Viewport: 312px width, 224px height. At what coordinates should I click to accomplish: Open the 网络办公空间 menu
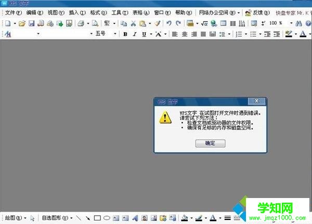[x=219, y=12]
